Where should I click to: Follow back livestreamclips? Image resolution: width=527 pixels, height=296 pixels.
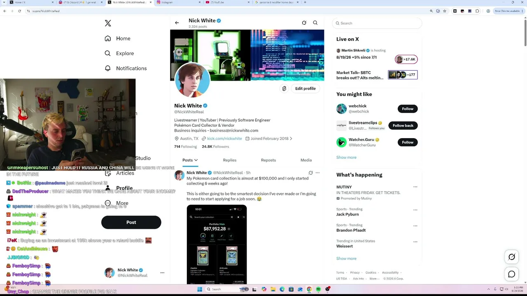(403, 126)
